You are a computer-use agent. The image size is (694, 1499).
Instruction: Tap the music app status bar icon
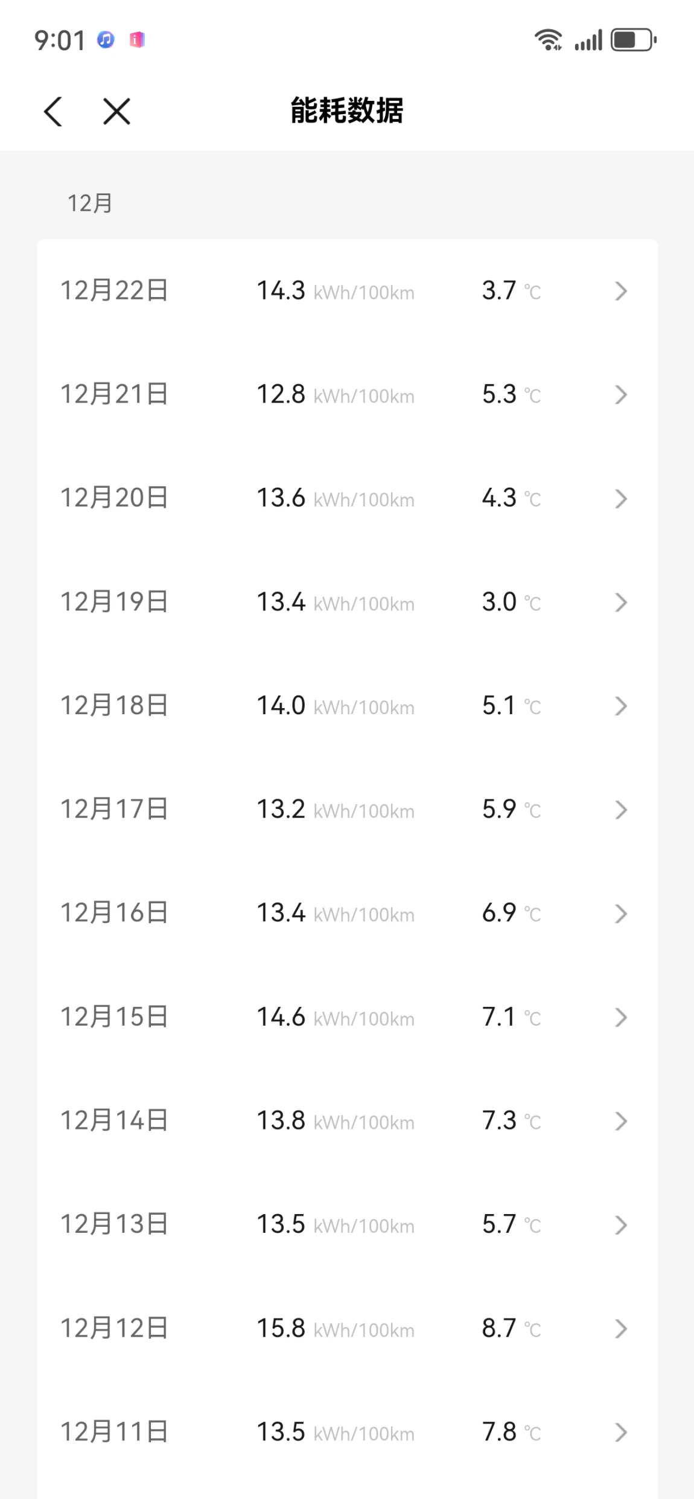pos(106,40)
